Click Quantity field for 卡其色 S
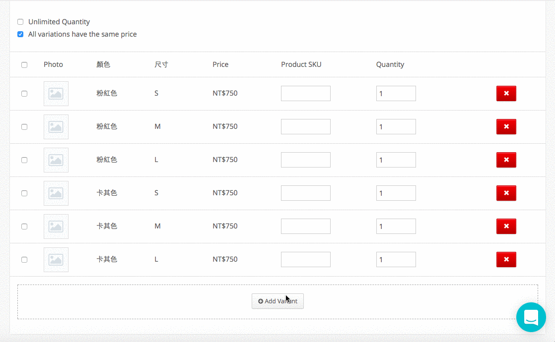 pyautogui.click(x=396, y=193)
